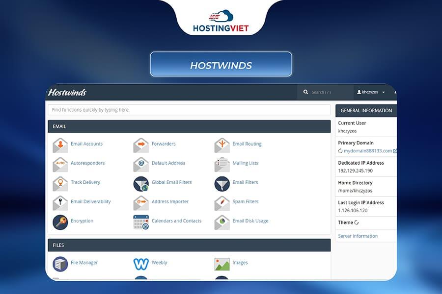Viewport: 442px width, 294px height.
Task: View Server Information
Action: pos(359,236)
